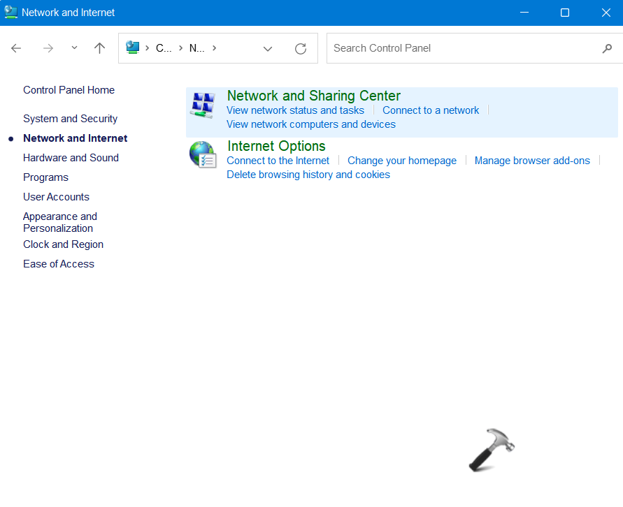The height and width of the screenshot is (507, 623).
Task: Open System and Security category
Action: pyautogui.click(x=70, y=119)
